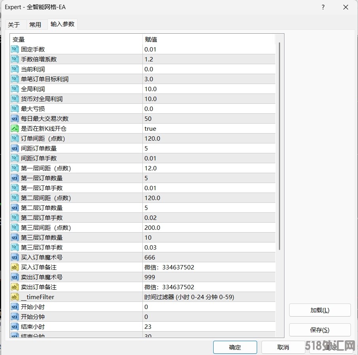Open the help question mark button
The width and height of the screenshot is (358, 355).
[323, 7]
